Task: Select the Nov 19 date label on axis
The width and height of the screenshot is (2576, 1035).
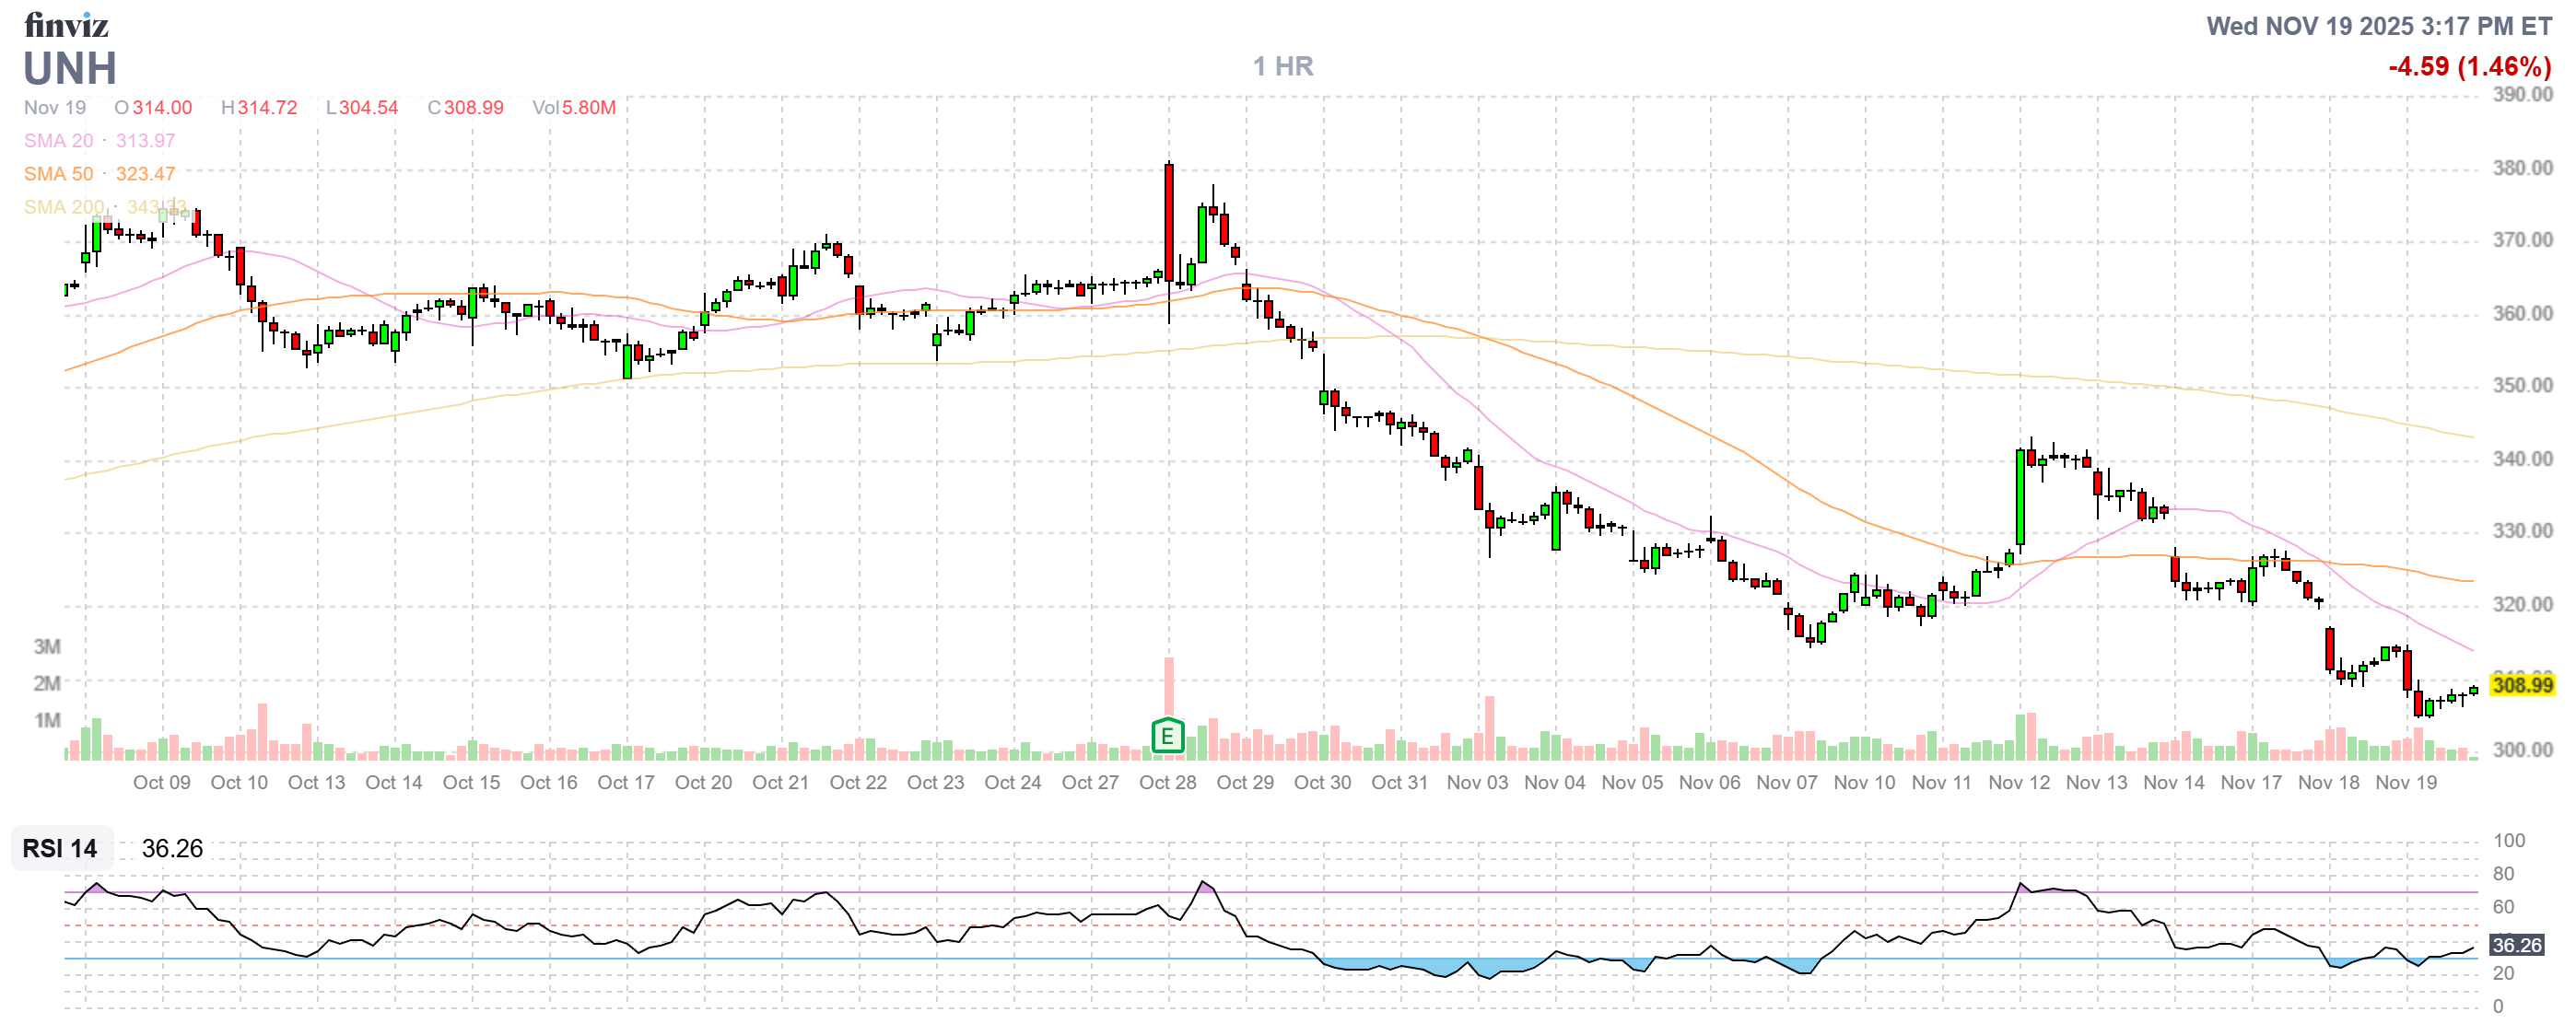Action: click(x=2406, y=783)
